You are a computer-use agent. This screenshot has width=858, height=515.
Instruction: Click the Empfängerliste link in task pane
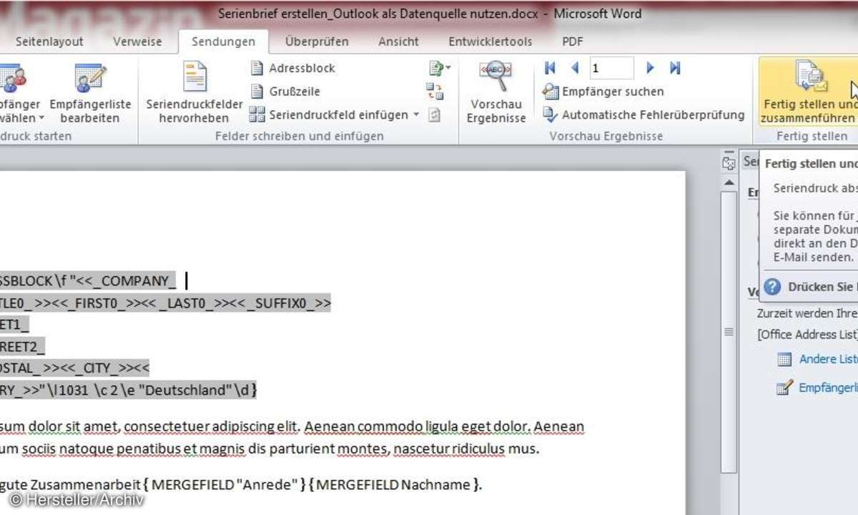(828, 387)
